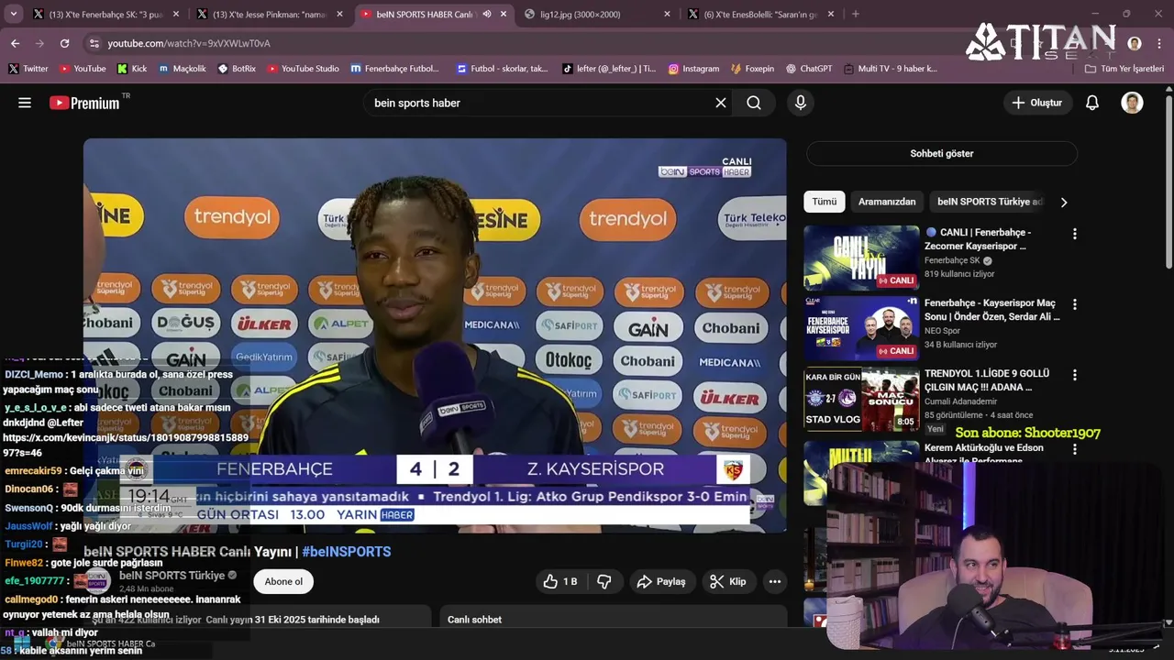Viewport: 1174px width, 660px height.
Task: Open the Canlı sohbet panel header
Action: (613, 618)
